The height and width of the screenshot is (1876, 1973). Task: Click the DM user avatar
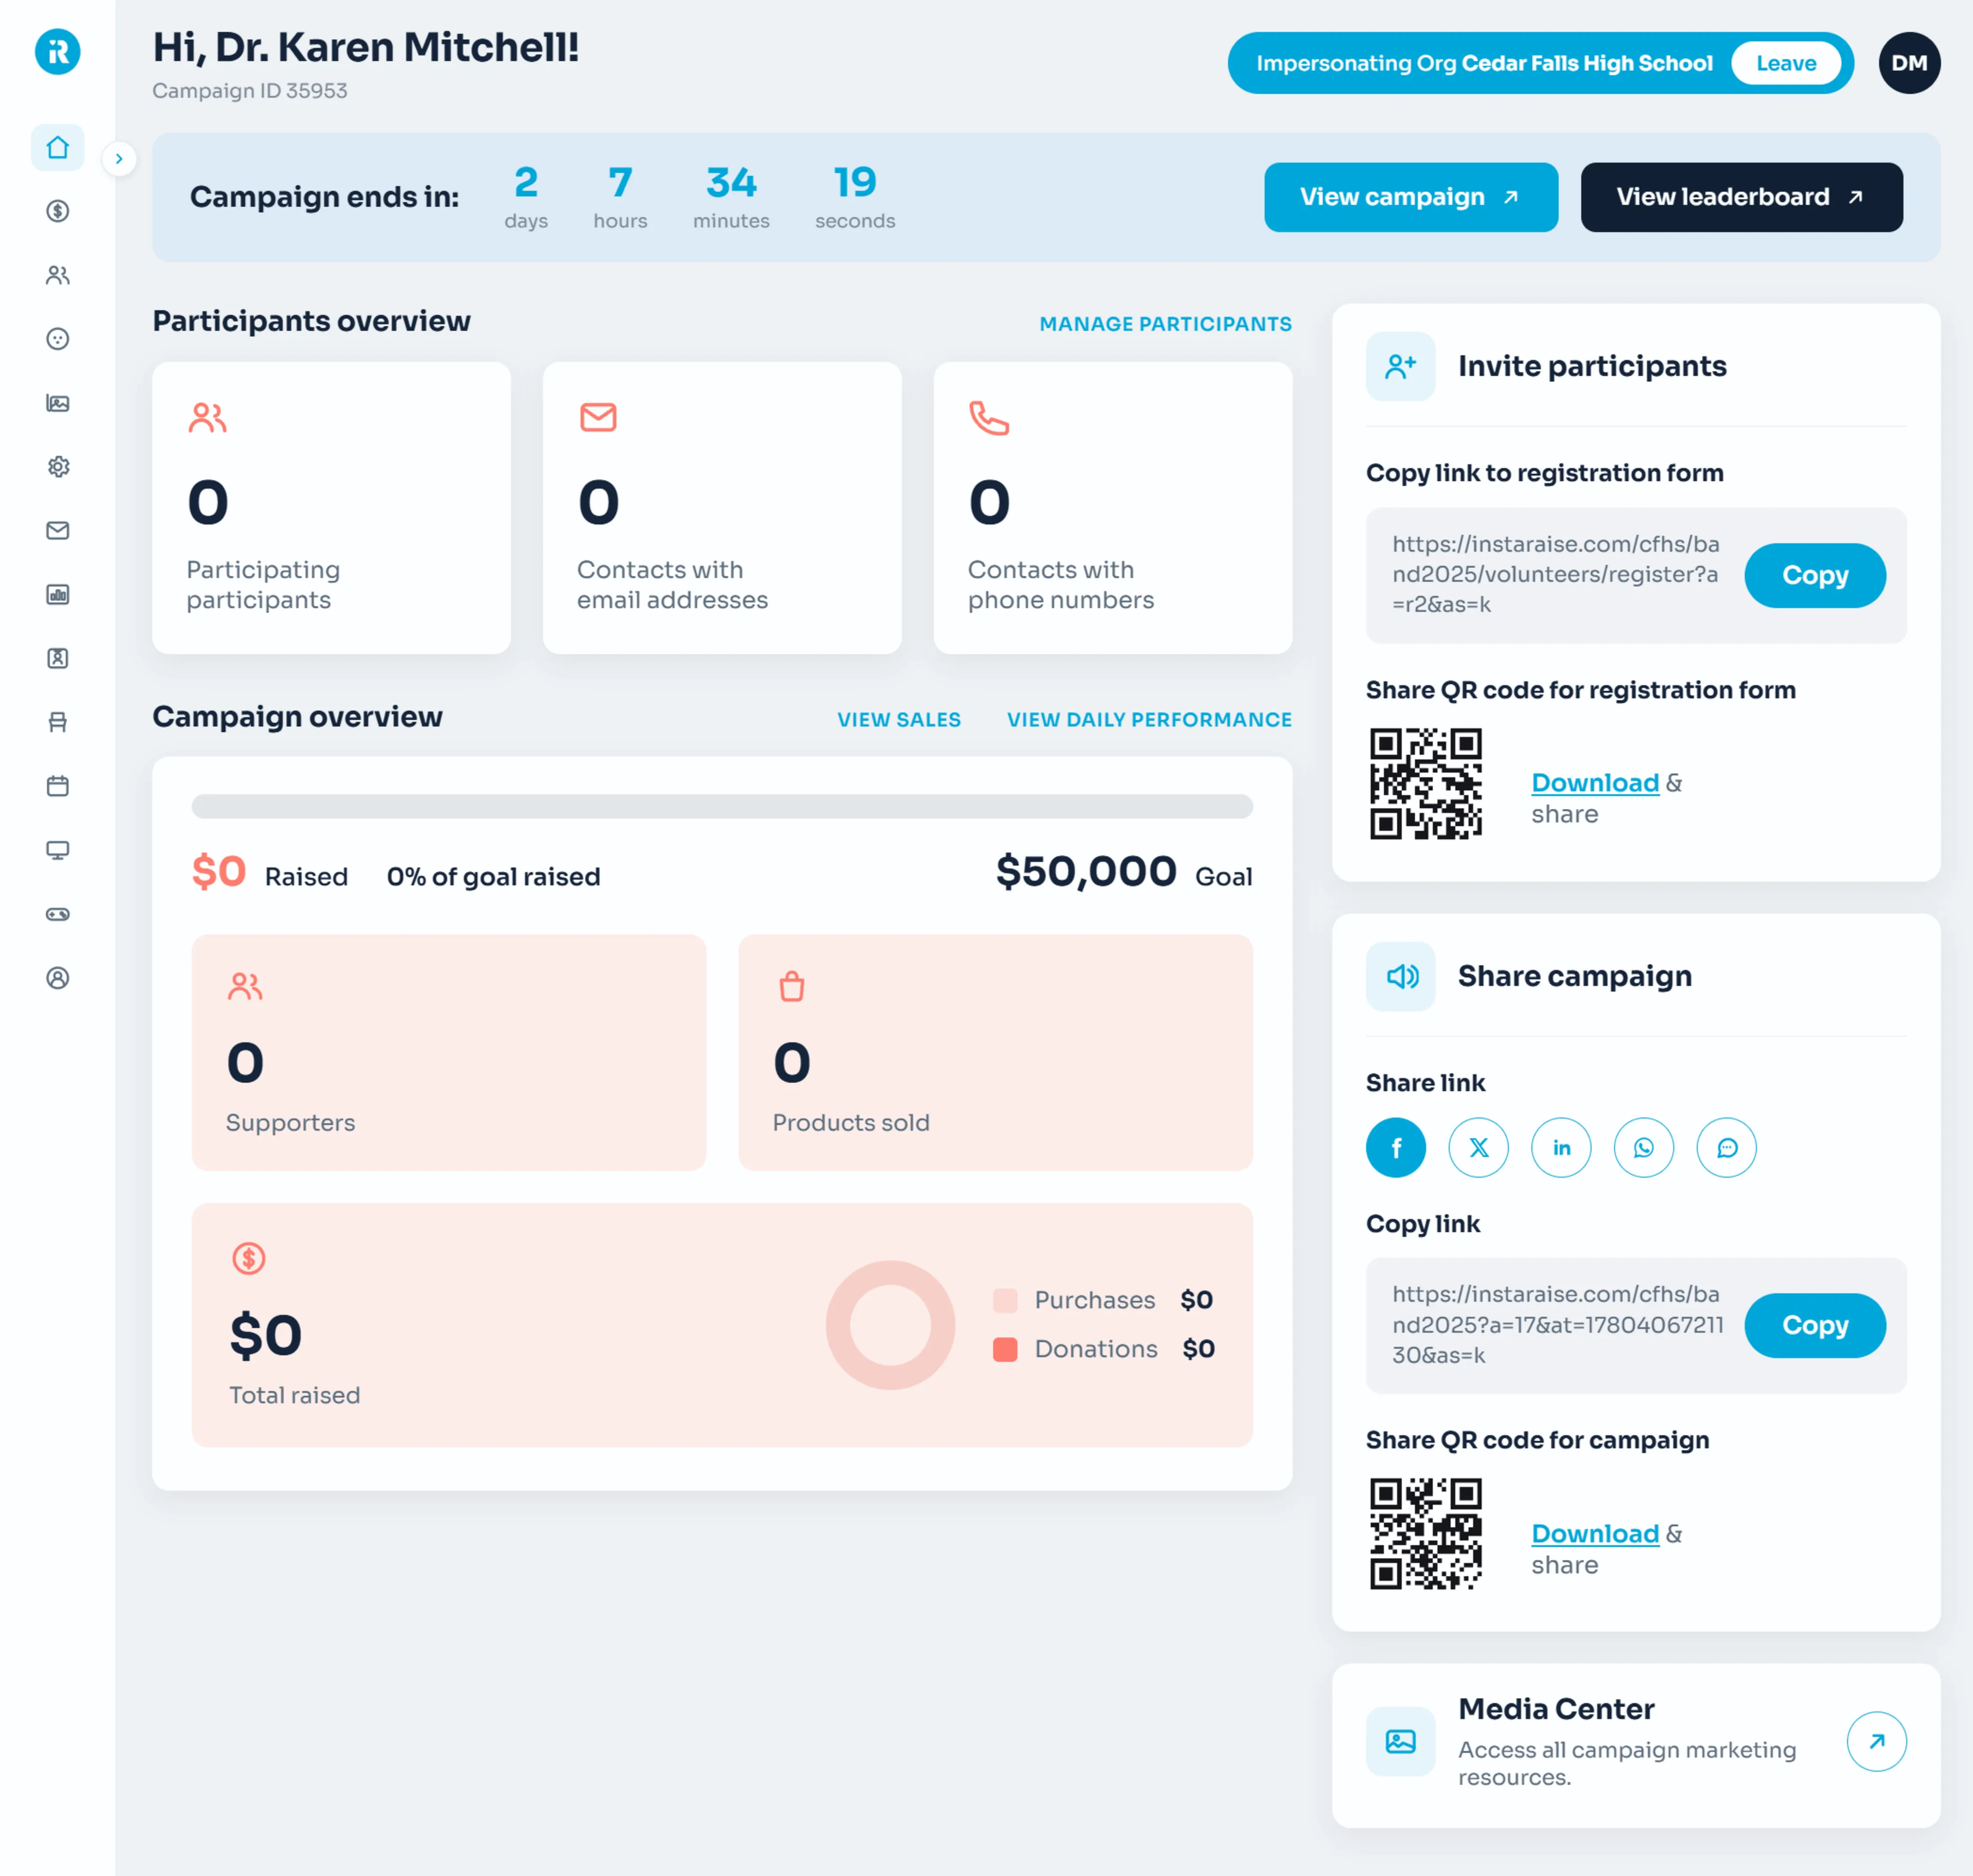pos(1909,63)
